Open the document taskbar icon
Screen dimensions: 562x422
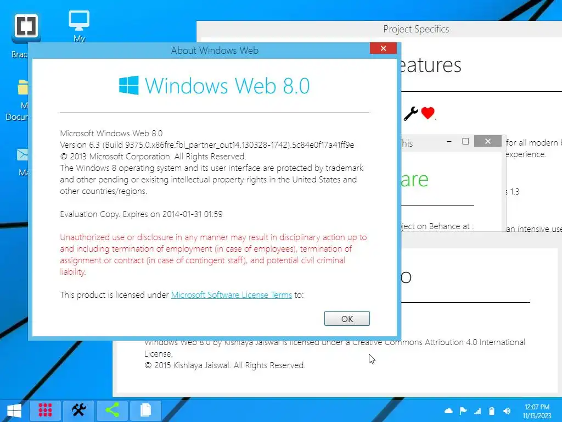click(x=145, y=410)
